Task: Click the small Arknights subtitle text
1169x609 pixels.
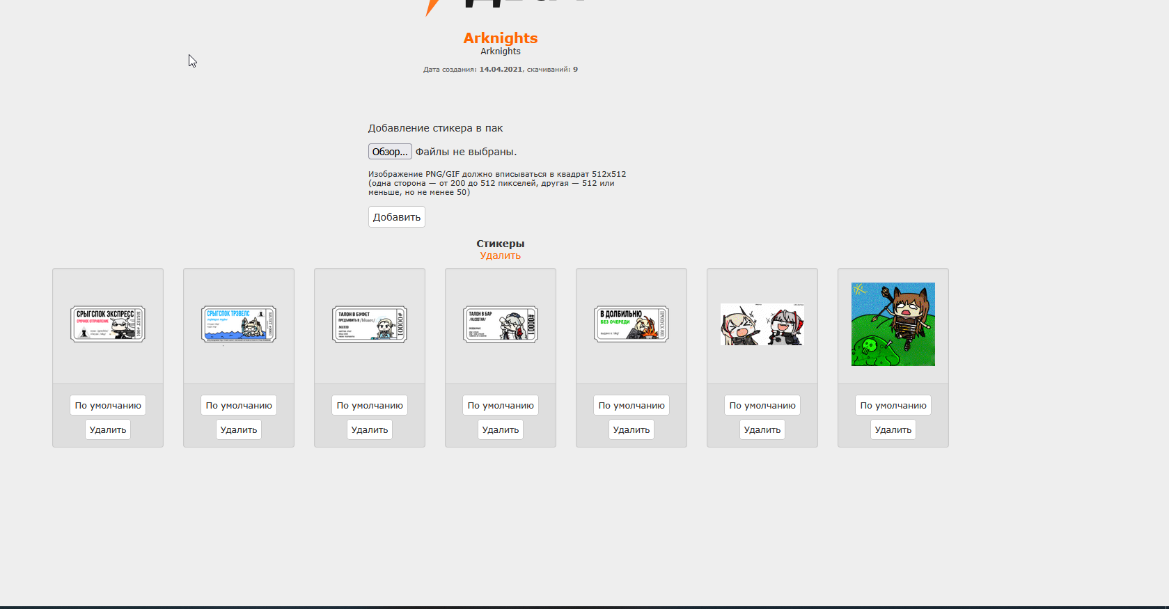Action: pos(501,52)
